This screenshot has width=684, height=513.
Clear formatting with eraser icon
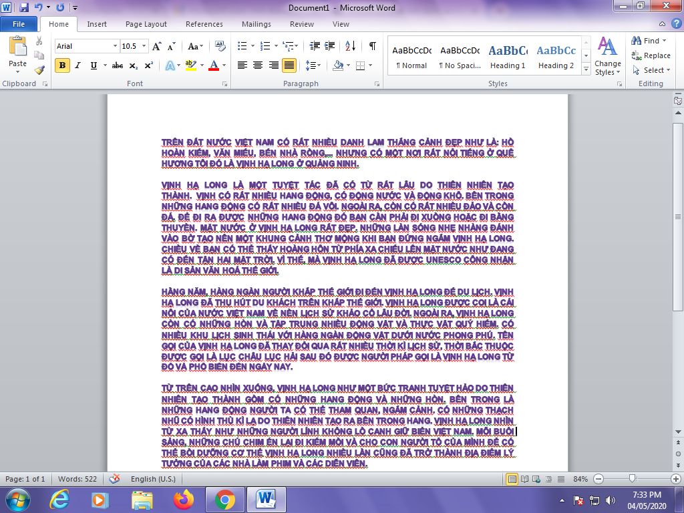point(220,46)
